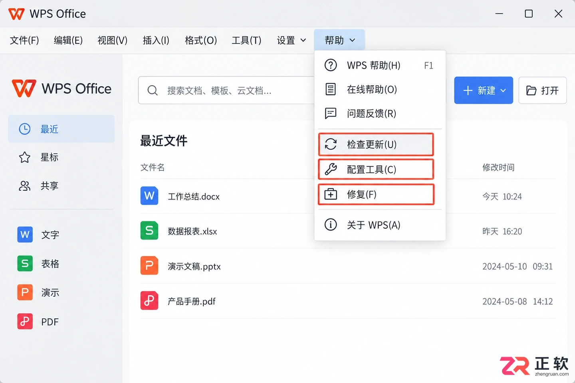Image resolution: width=575 pixels, height=383 pixels.
Task: Choose 检查更新(U) from the help menu
Action: coord(376,144)
